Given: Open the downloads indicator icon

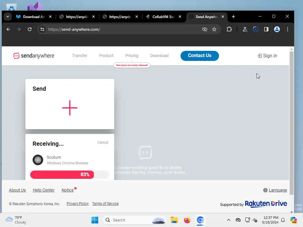Looking at the screenshot, I should (x=255, y=29).
